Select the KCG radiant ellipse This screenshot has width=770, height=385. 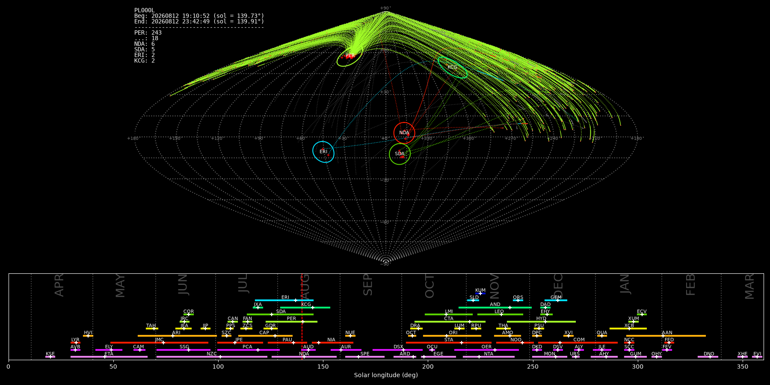[452, 67]
